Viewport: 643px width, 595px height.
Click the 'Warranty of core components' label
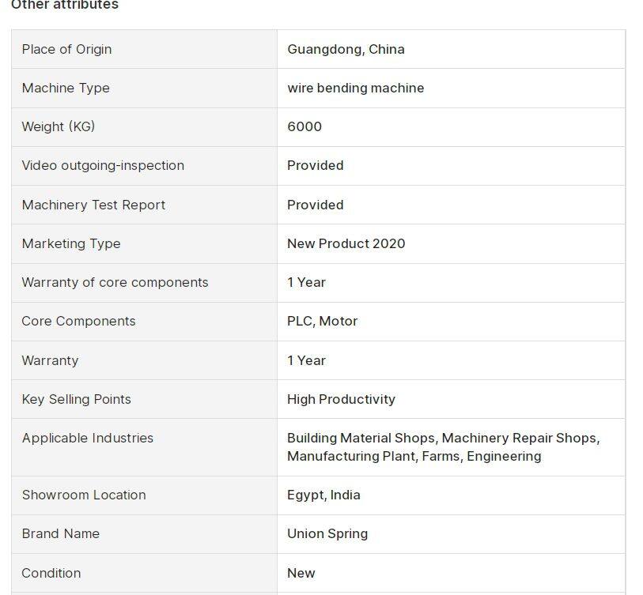pyautogui.click(x=115, y=282)
